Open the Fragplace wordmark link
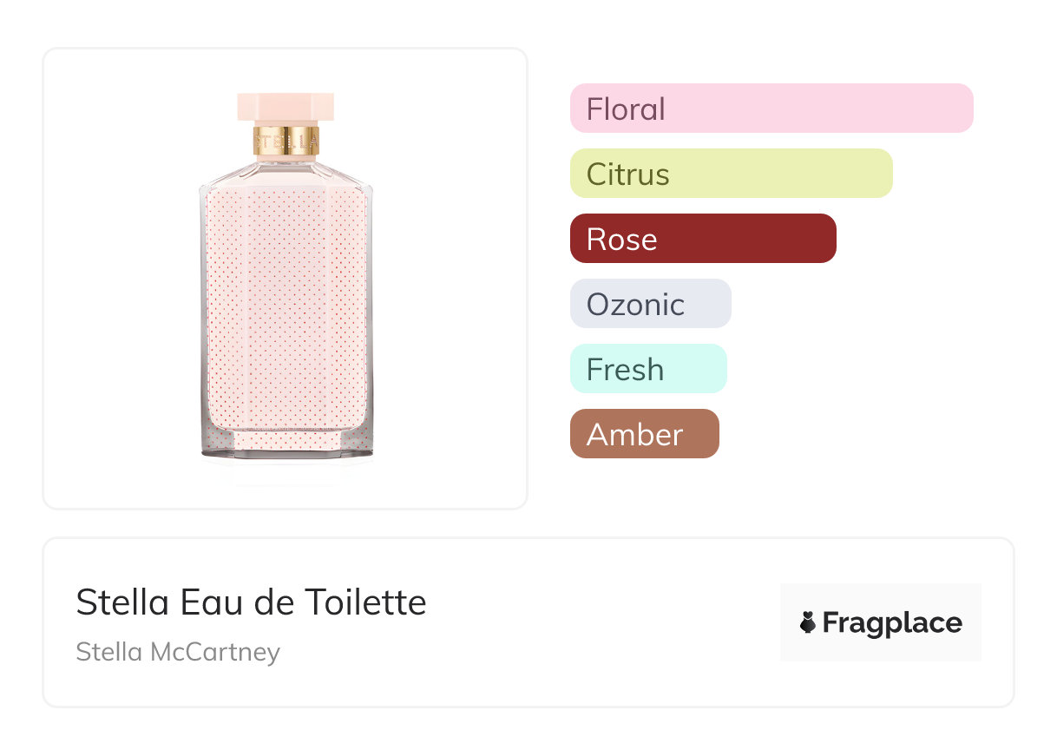This screenshot has height=750, width=1057. (x=891, y=622)
